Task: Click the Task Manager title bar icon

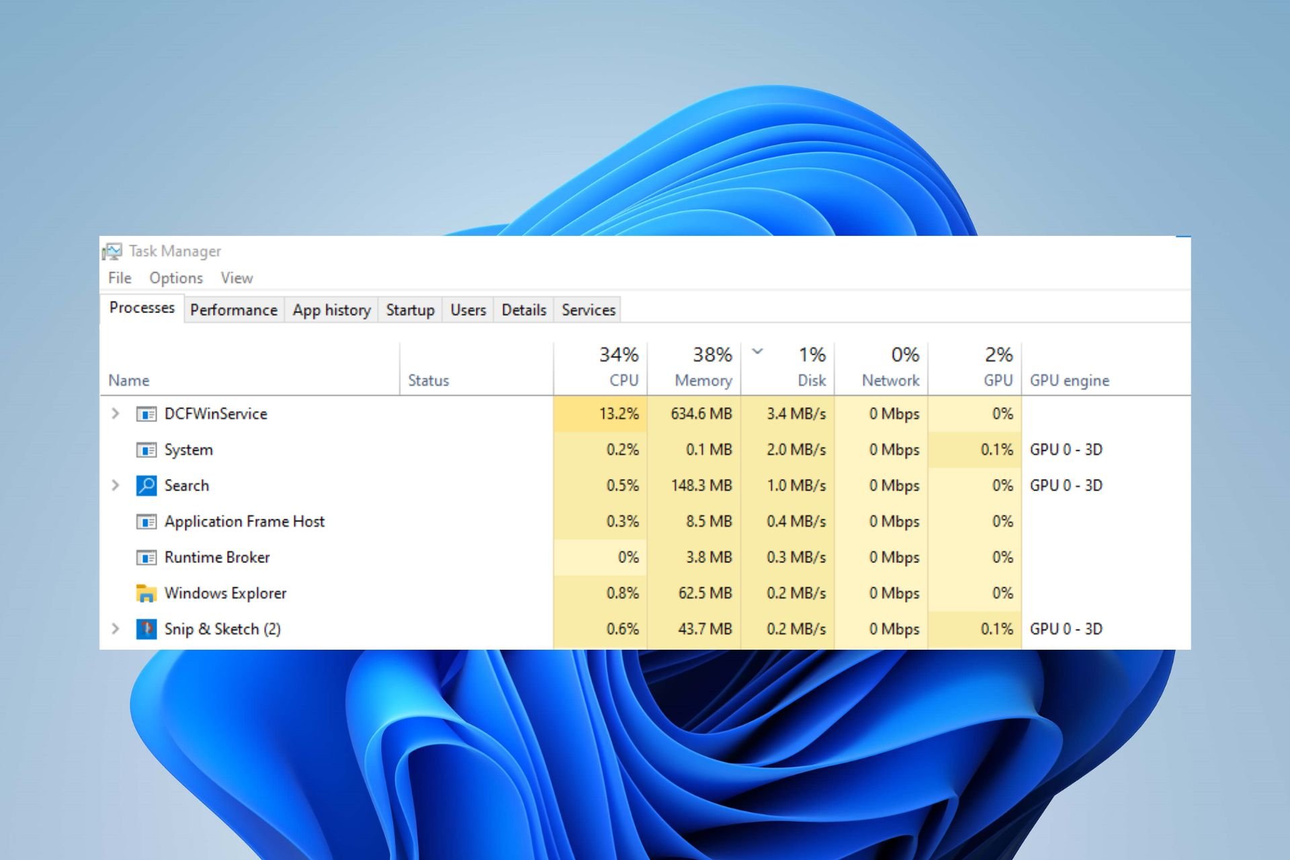Action: 112,251
